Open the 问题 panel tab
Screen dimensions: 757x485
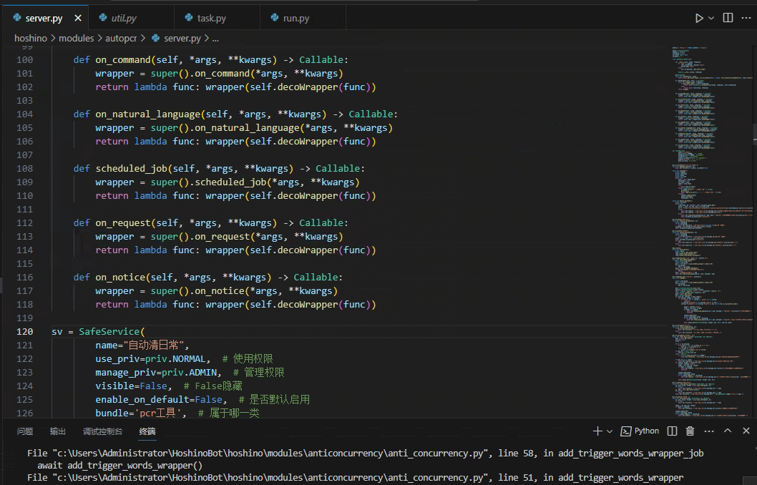24,431
